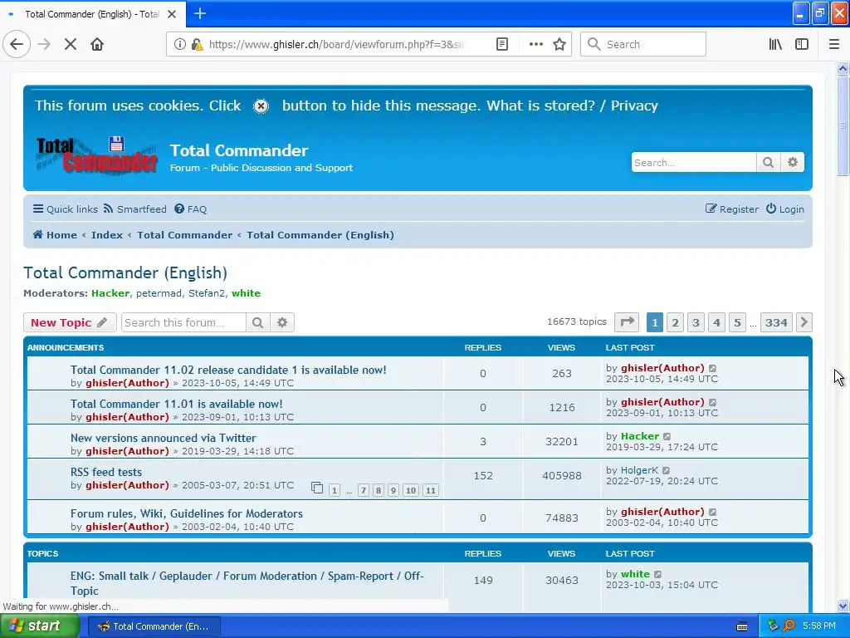Click the taskbar clock showing 5:58 PM
This screenshot has width=850, height=638.
[818, 626]
